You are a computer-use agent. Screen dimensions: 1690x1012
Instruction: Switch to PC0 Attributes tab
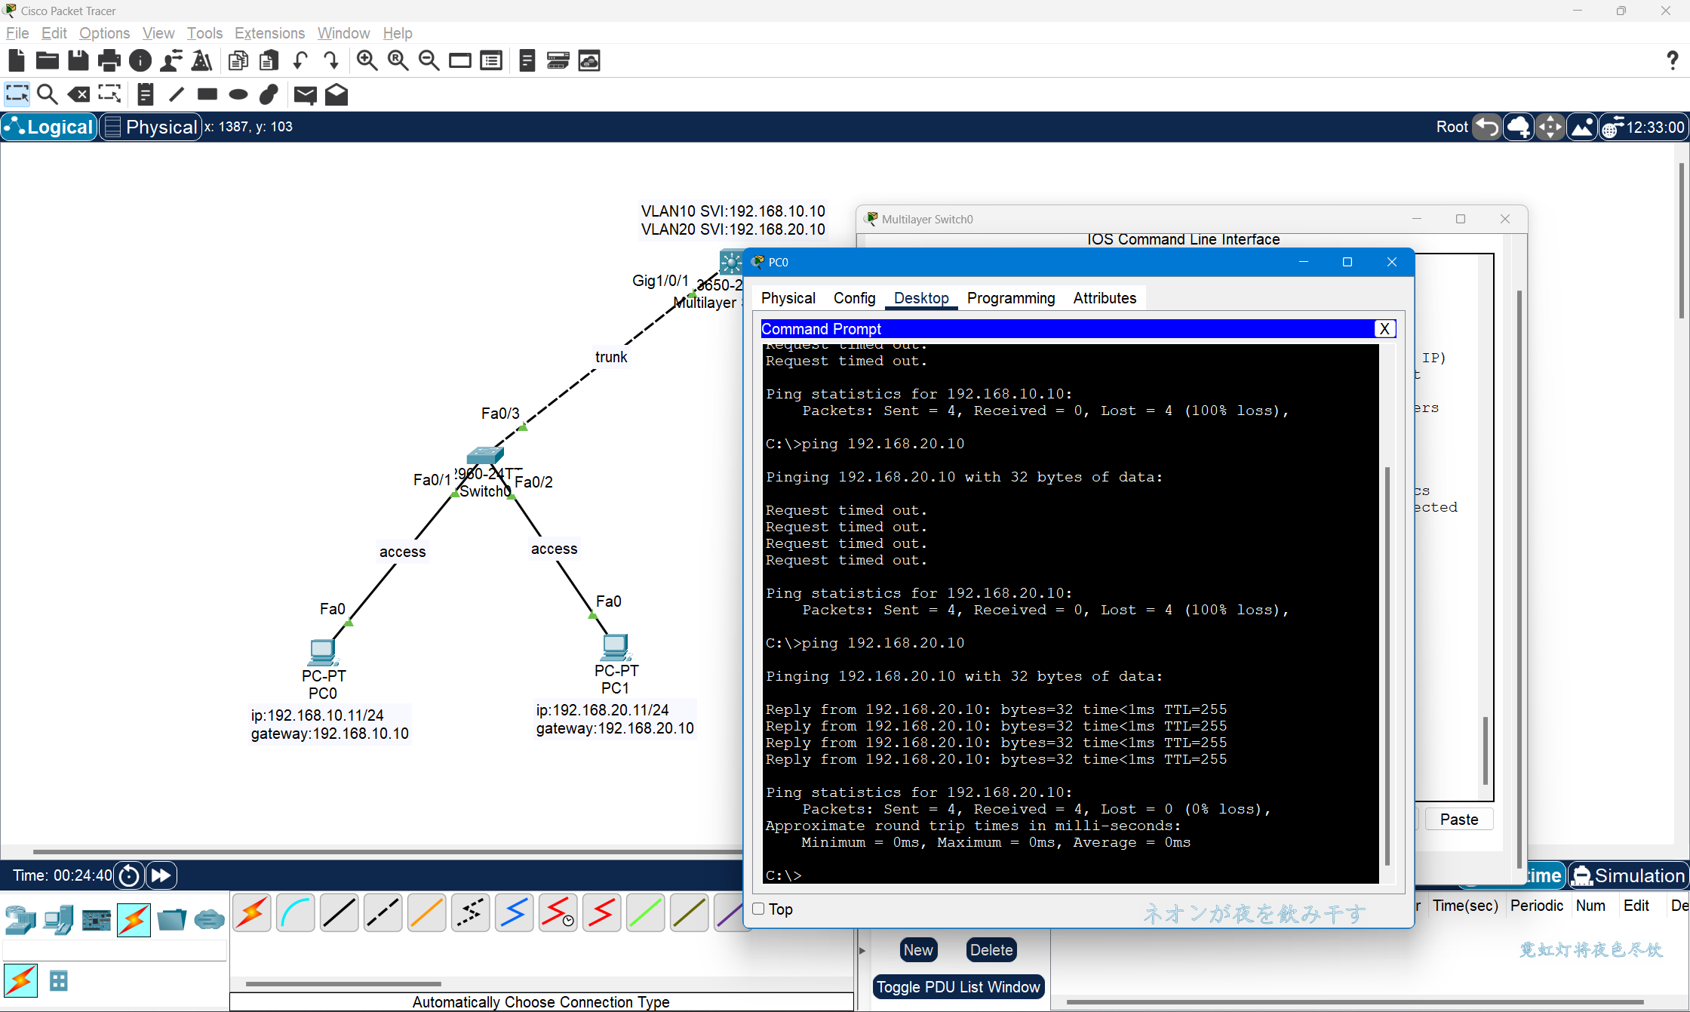1105,298
